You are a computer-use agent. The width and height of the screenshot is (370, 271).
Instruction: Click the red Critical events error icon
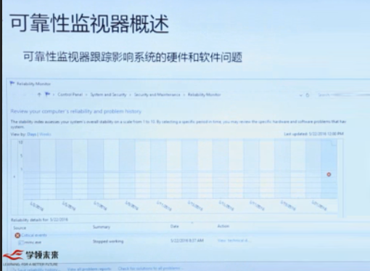[x=17, y=235]
